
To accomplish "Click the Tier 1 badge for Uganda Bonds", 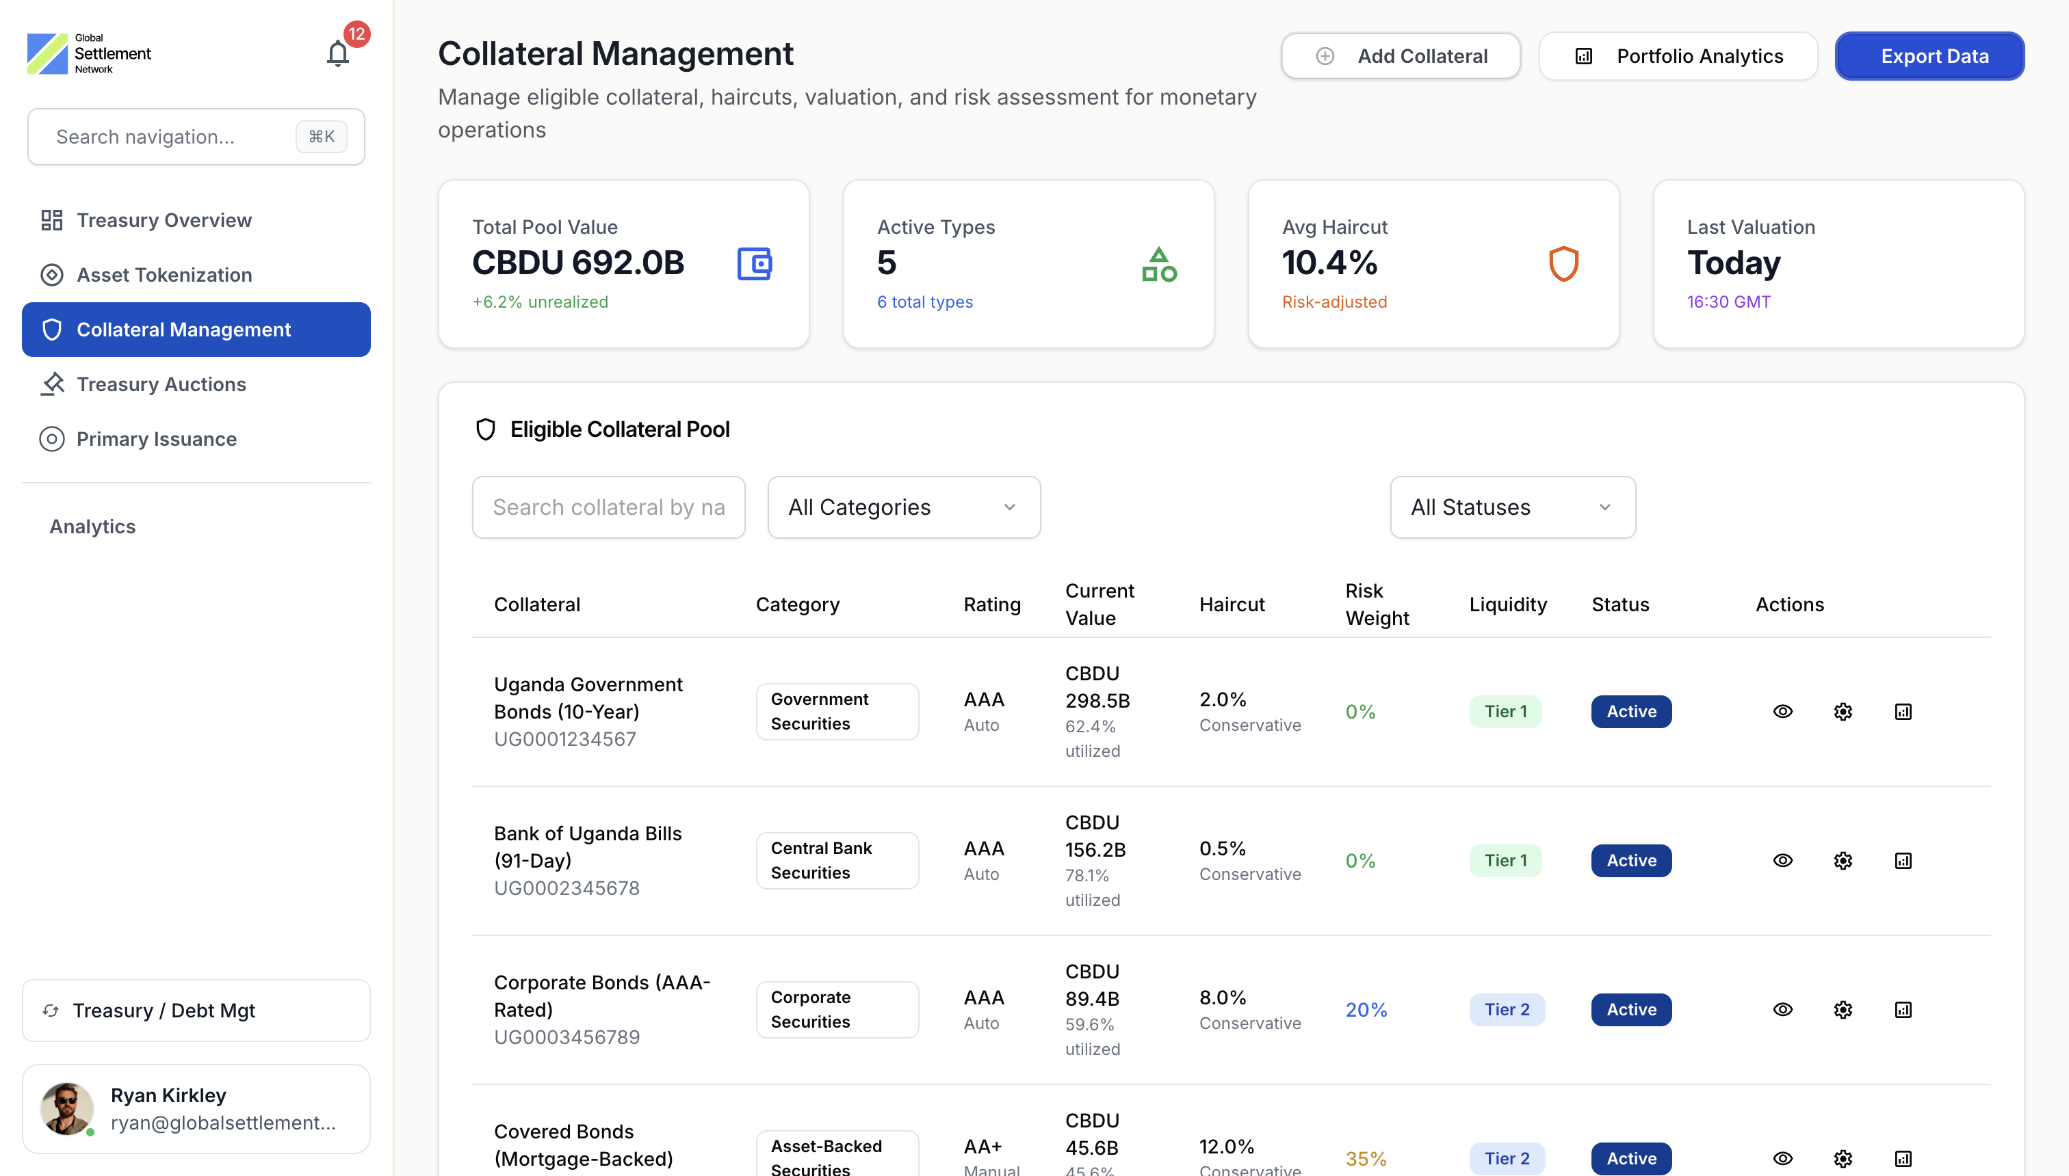I will [x=1505, y=712].
